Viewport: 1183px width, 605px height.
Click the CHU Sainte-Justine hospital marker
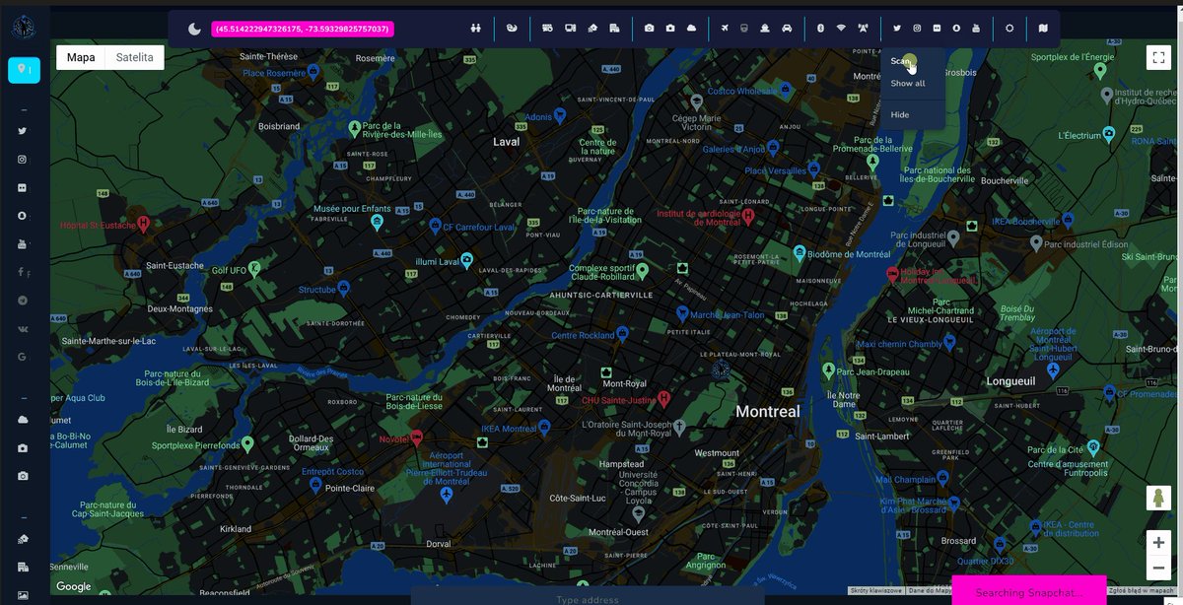663,399
